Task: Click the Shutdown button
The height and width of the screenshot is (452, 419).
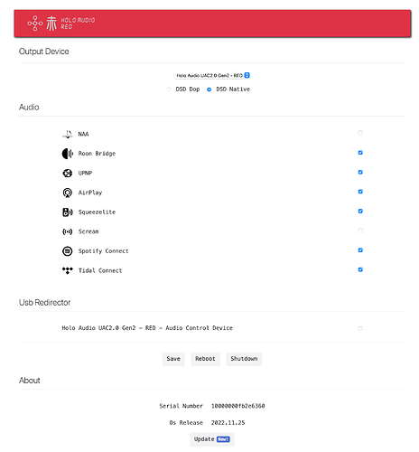Action: coord(244,359)
